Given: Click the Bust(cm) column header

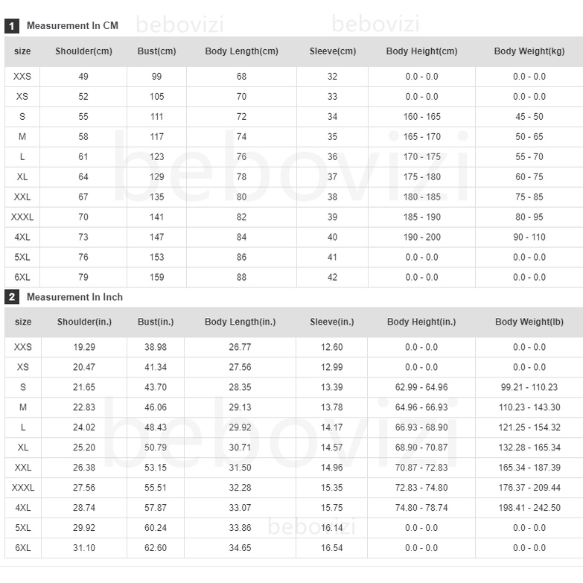Looking at the screenshot, I should tap(156, 51).
